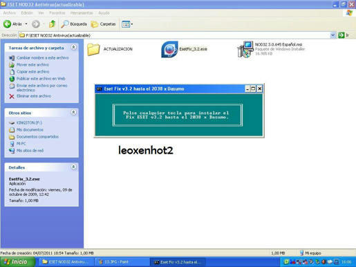This screenshot has width=356, height=267.
Task: Switch to the 13.JPG - Paint taskbar button
Action: pyautogui.click(x=122, y=262)
